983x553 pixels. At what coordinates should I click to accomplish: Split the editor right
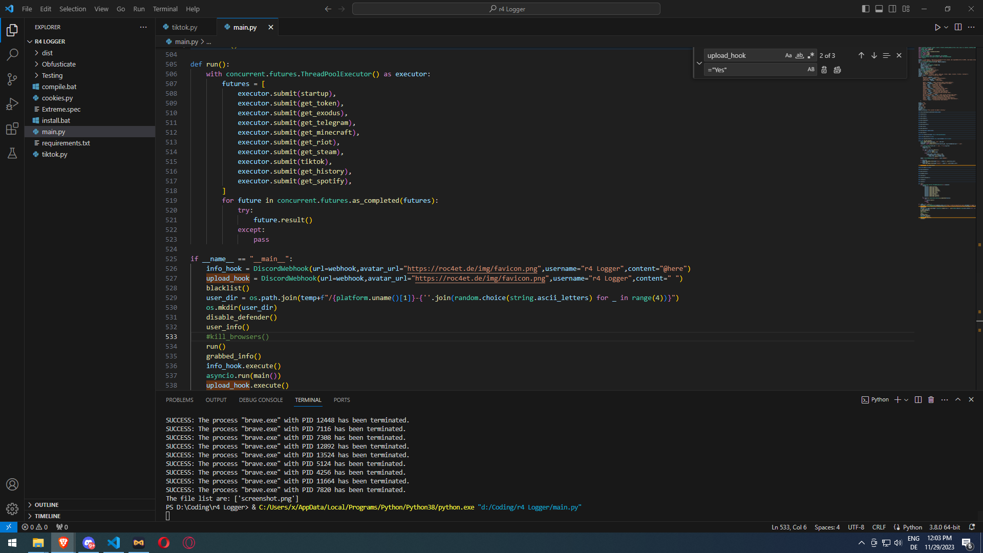coord(958,27)
